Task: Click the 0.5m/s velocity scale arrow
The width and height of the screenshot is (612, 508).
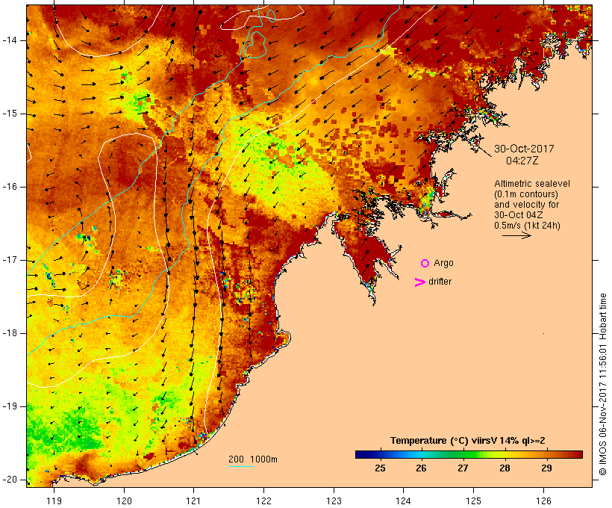Action: (516, 235)
